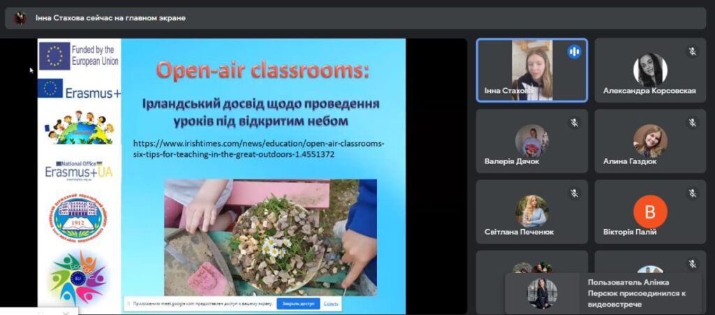
Task: Click the 'Funded by the European Union' logo
Action: [79, 56]
